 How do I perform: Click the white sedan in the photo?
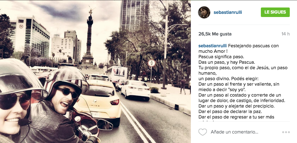136,90
